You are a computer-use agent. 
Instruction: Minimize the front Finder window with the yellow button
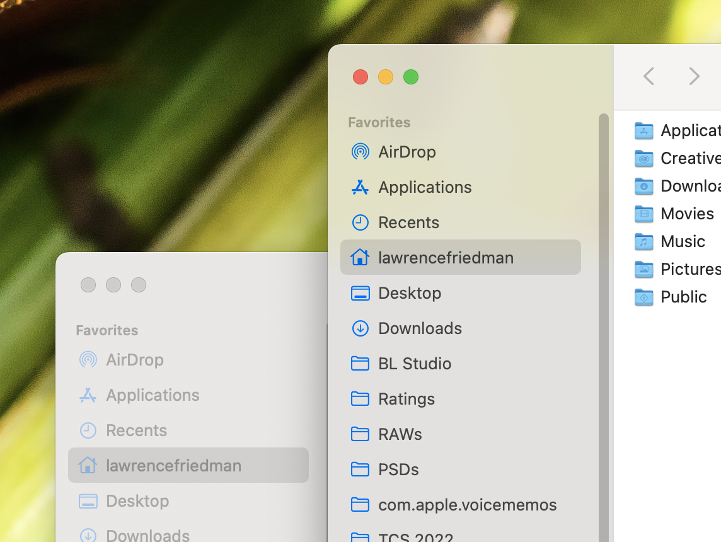(386, 77)
